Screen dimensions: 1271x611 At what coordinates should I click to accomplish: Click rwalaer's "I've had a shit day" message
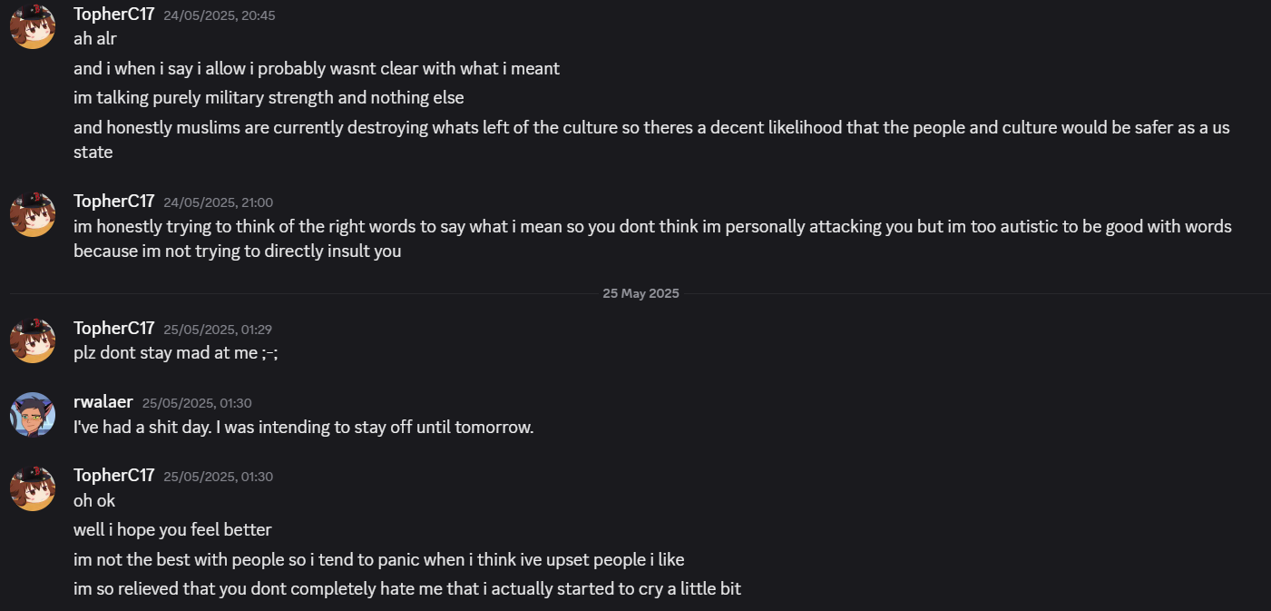coord(303,427)
